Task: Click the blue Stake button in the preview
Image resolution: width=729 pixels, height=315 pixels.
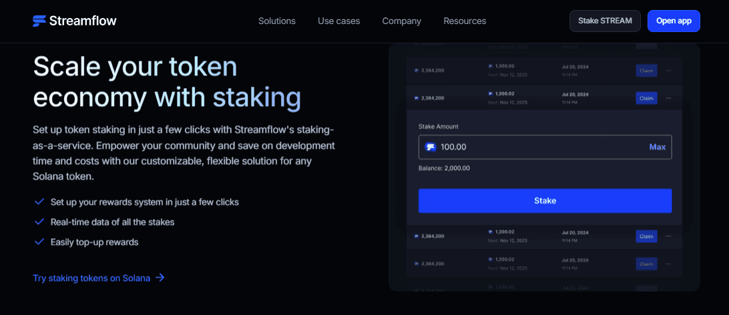Action: tap(545, 201)
